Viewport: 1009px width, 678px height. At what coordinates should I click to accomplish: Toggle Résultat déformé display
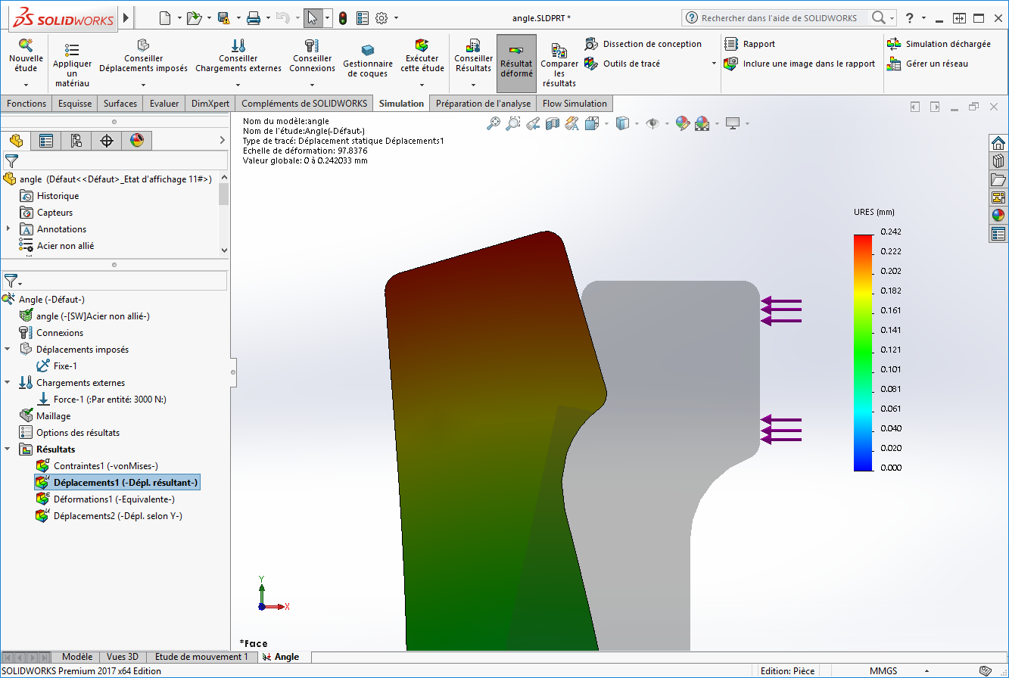click(516, 64)
